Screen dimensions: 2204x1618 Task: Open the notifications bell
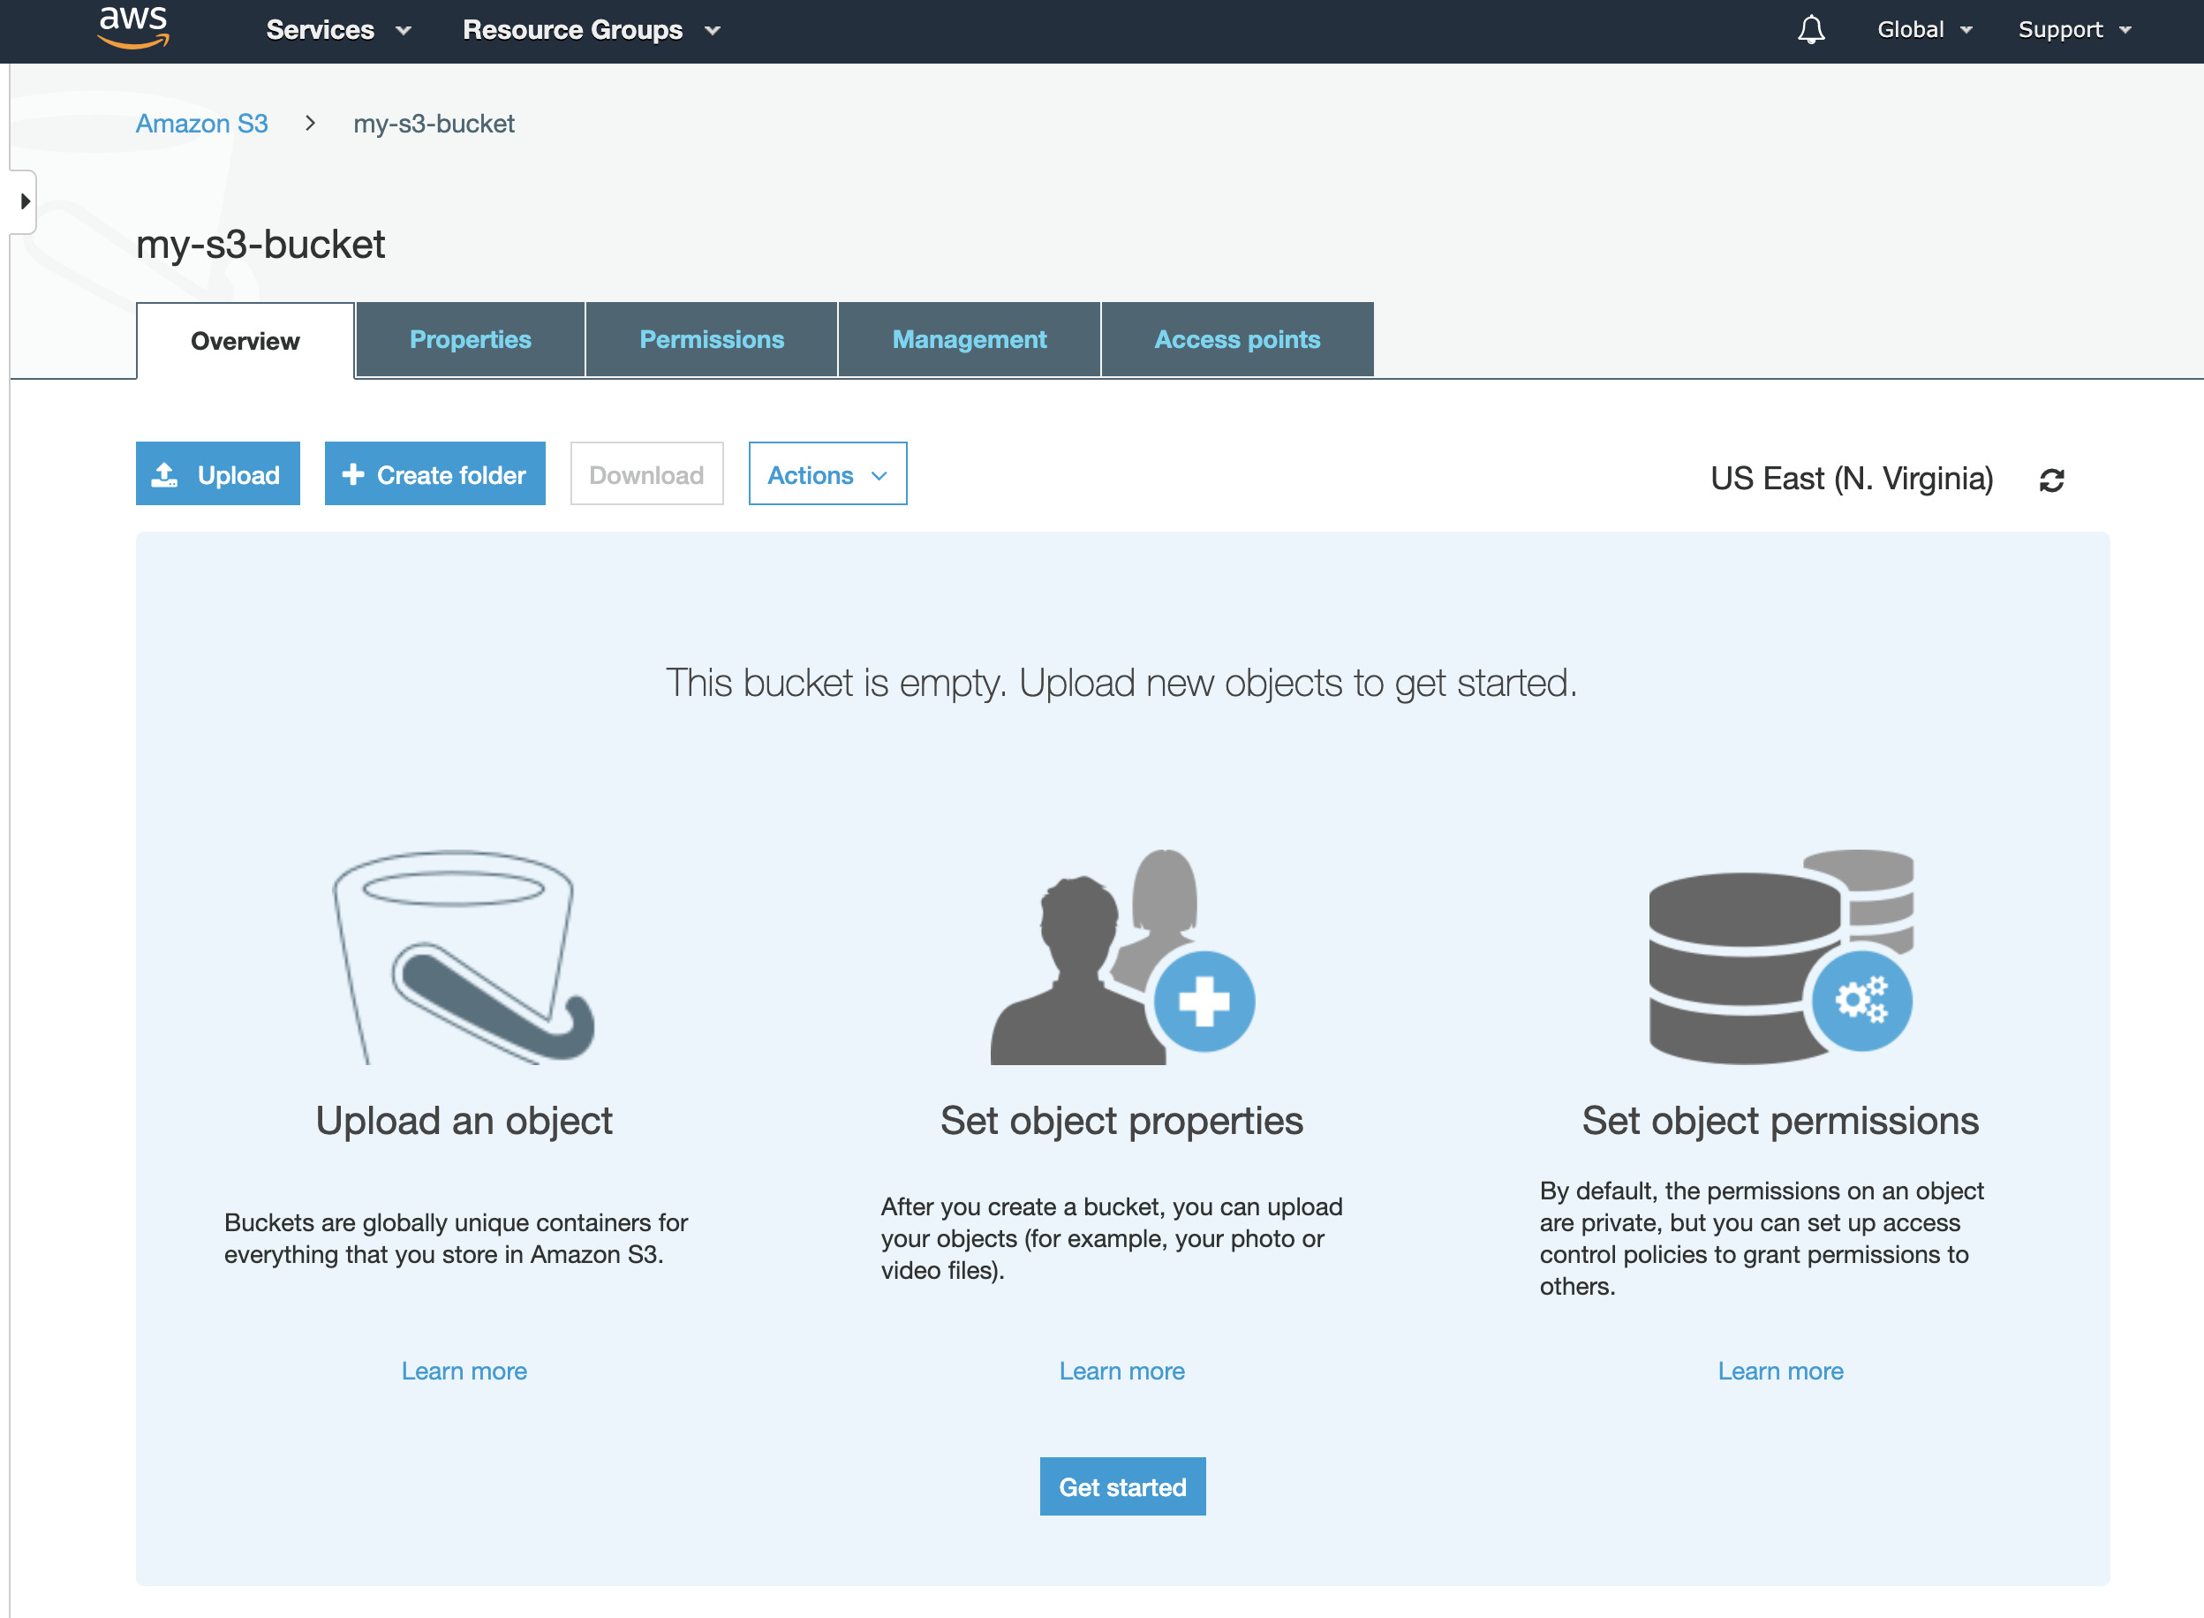tap(1810, 29)
